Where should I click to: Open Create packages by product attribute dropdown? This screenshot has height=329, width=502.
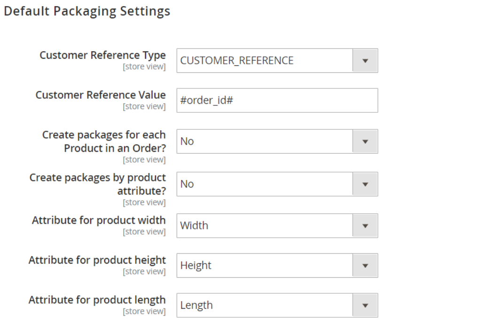tap(277, 184)
